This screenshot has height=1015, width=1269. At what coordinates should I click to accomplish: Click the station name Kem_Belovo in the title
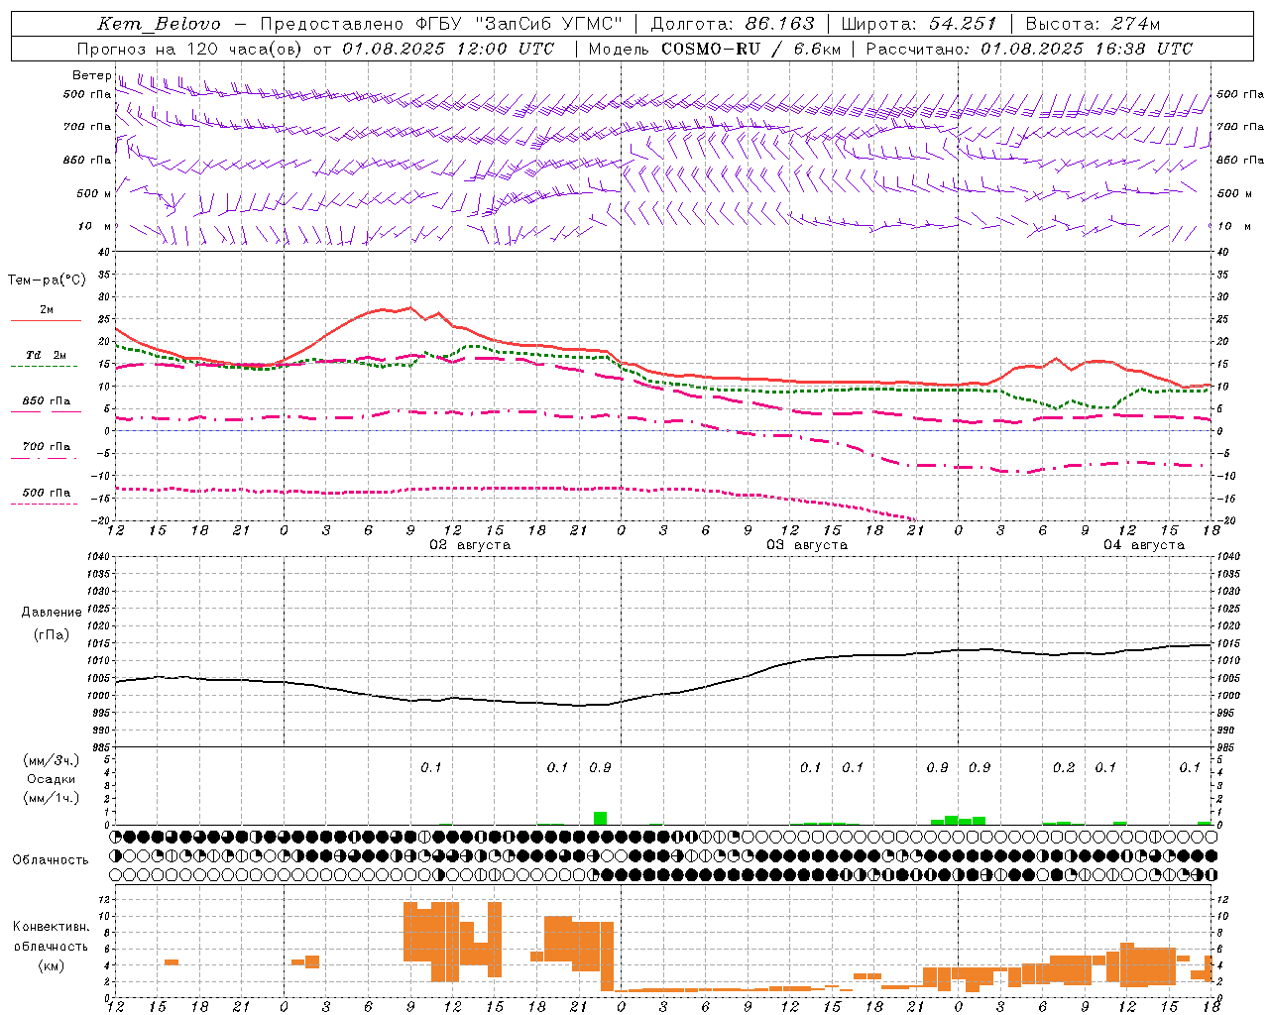click(159, 24)
